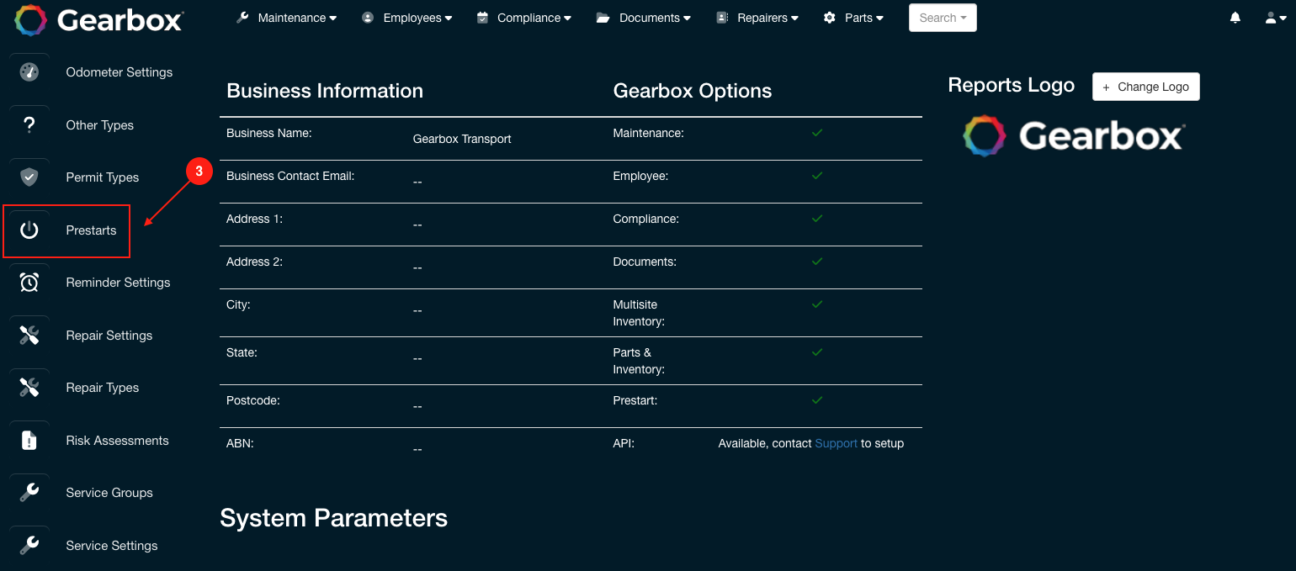The height and width of the screenshot is (571, 1296).
Task: Select Permit Types from the sidebar
Action: tap(103, 177)
